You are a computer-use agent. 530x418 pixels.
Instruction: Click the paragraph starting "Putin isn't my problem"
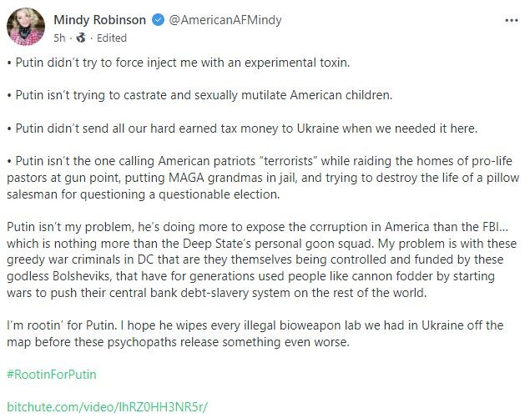pos(262,259)
